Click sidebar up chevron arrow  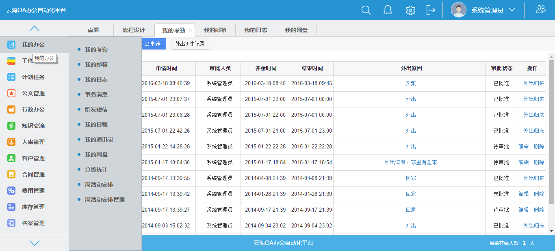[x=35, y=29]
